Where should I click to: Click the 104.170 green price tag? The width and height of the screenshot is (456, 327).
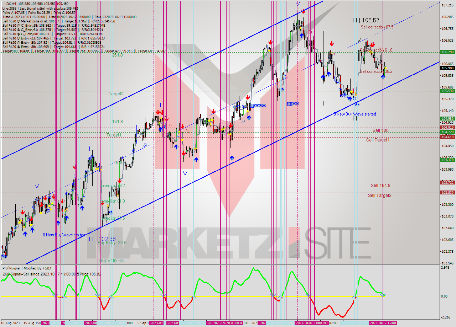pos(447,160)
